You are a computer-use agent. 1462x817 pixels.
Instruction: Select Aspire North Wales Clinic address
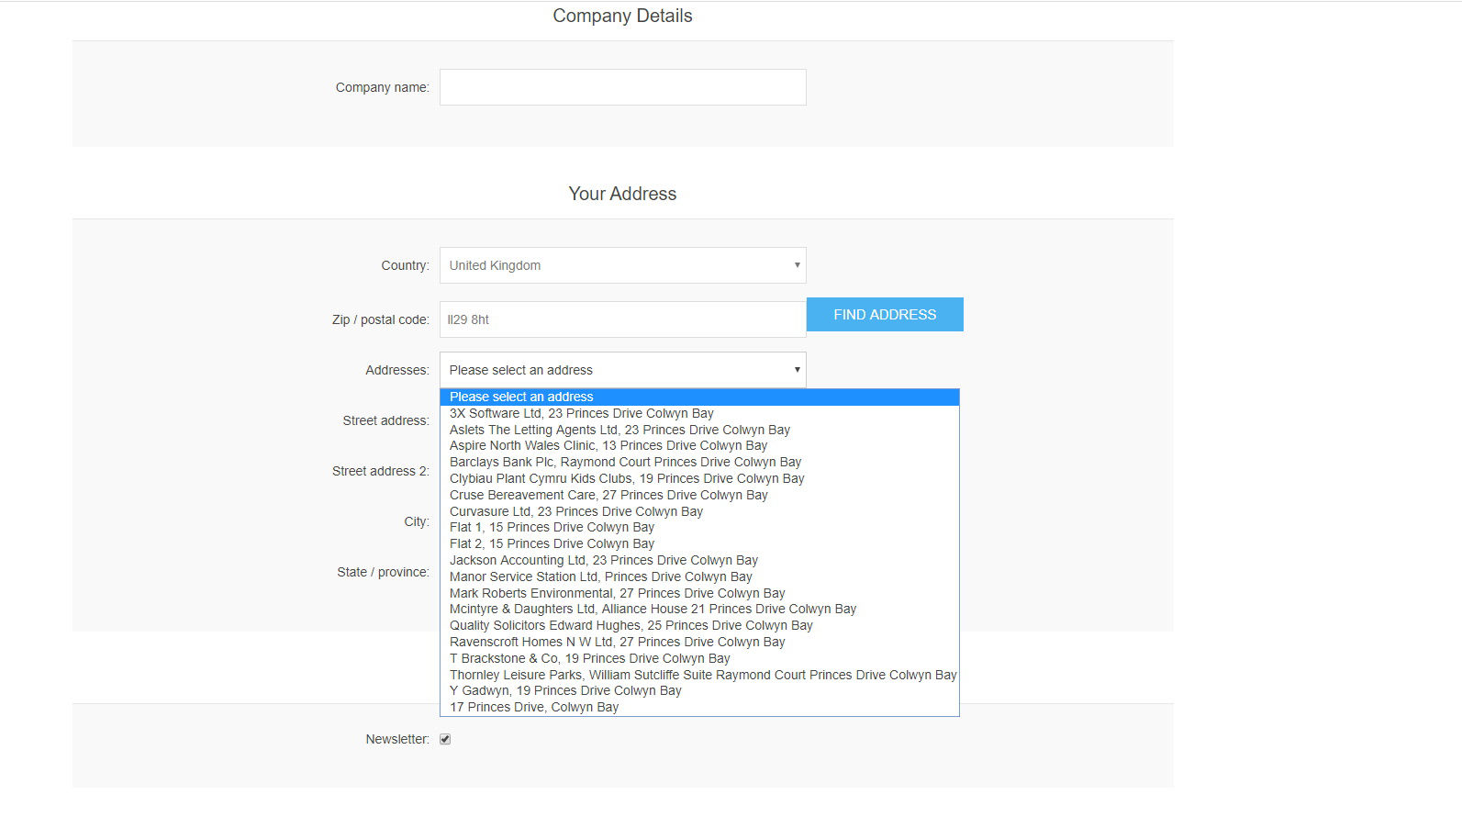(x=699, y=445)
